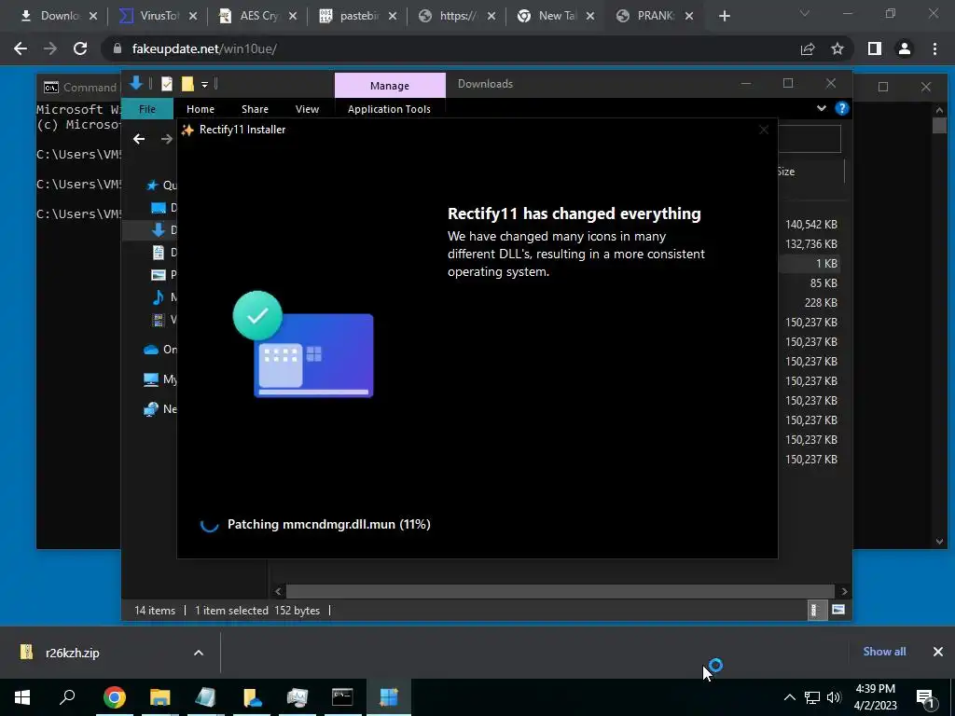Select the Downloads item in navigation pane
The image size is (955, 716).
(x=163, y=230)
